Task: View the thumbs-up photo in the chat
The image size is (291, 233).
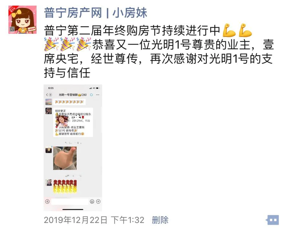Action: pos(65,158)
